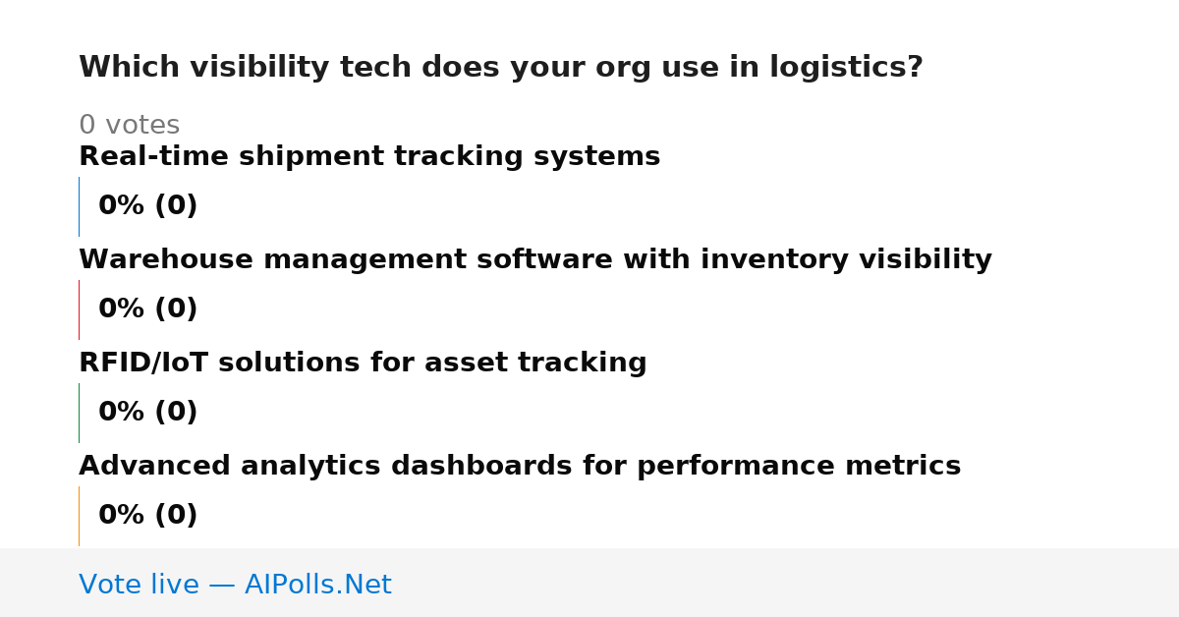This screenshot has height=617, width=1179.
Task: Click the green bar for RFID/IoT solutions
Action: tap(79, 413)
